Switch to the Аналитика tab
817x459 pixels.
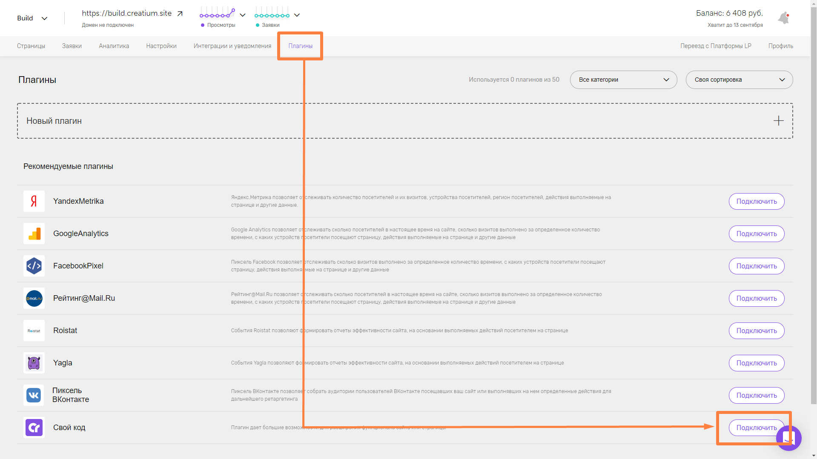point(114,46)
